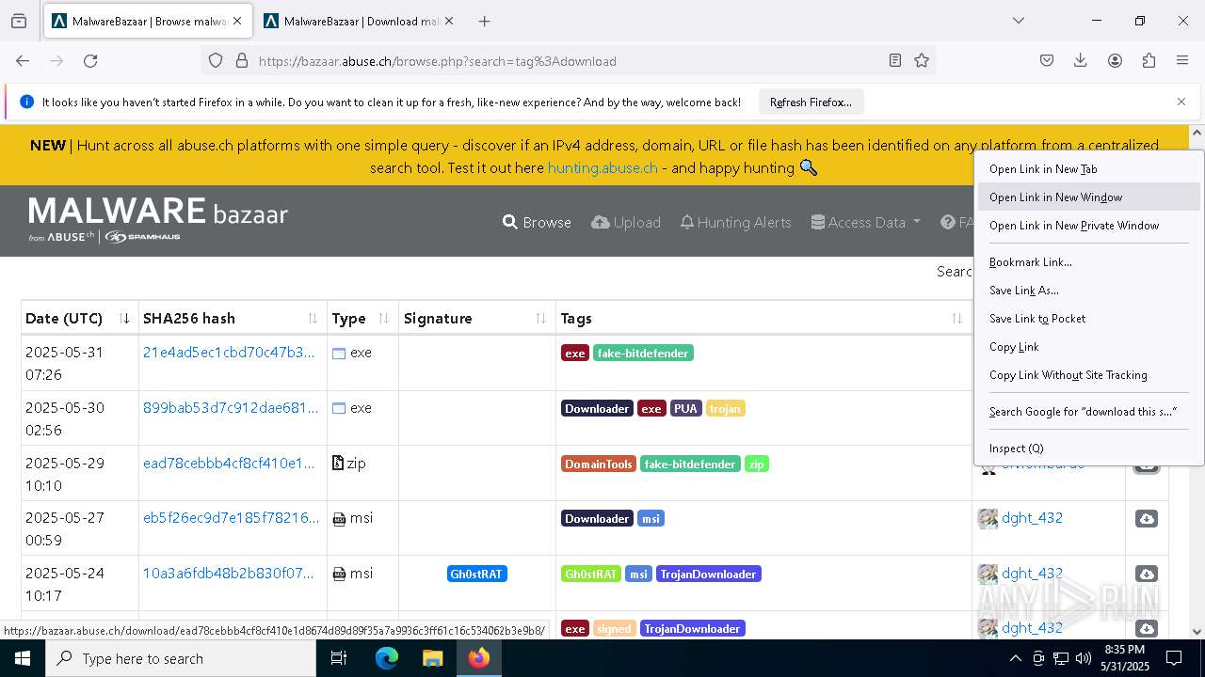
Task: Click the page scrollbar down arrow
Action: (1197, 632)
